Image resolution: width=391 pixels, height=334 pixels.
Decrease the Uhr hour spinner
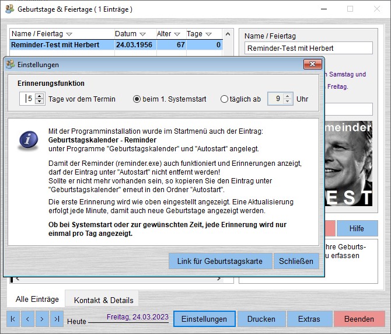click(x=288, y=101)
